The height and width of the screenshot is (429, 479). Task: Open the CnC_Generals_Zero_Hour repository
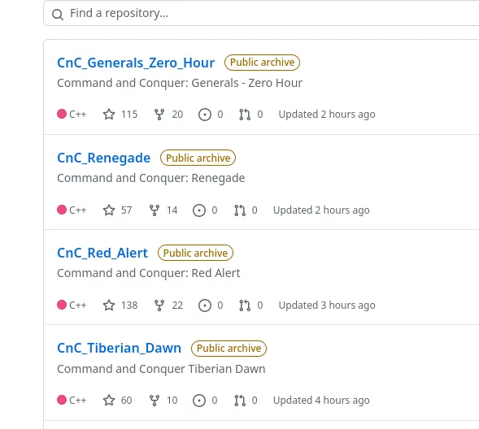click(136, 63)
